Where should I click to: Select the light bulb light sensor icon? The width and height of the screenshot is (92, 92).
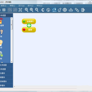(x=1, y=43)
